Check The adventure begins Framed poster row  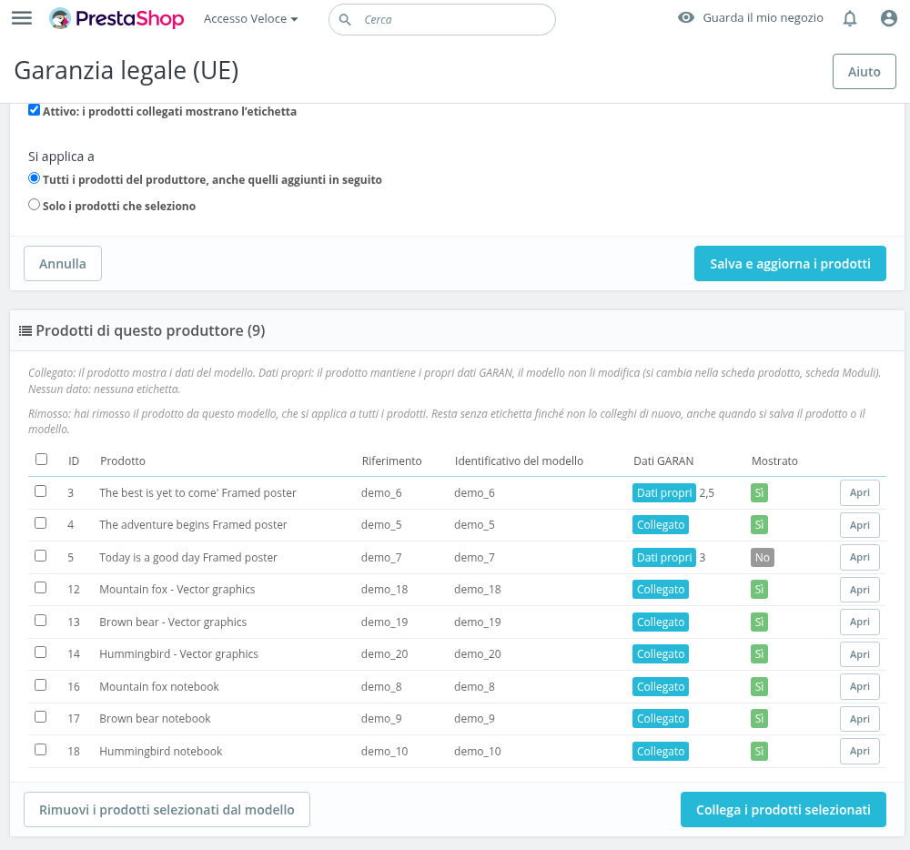coord(41,523)
